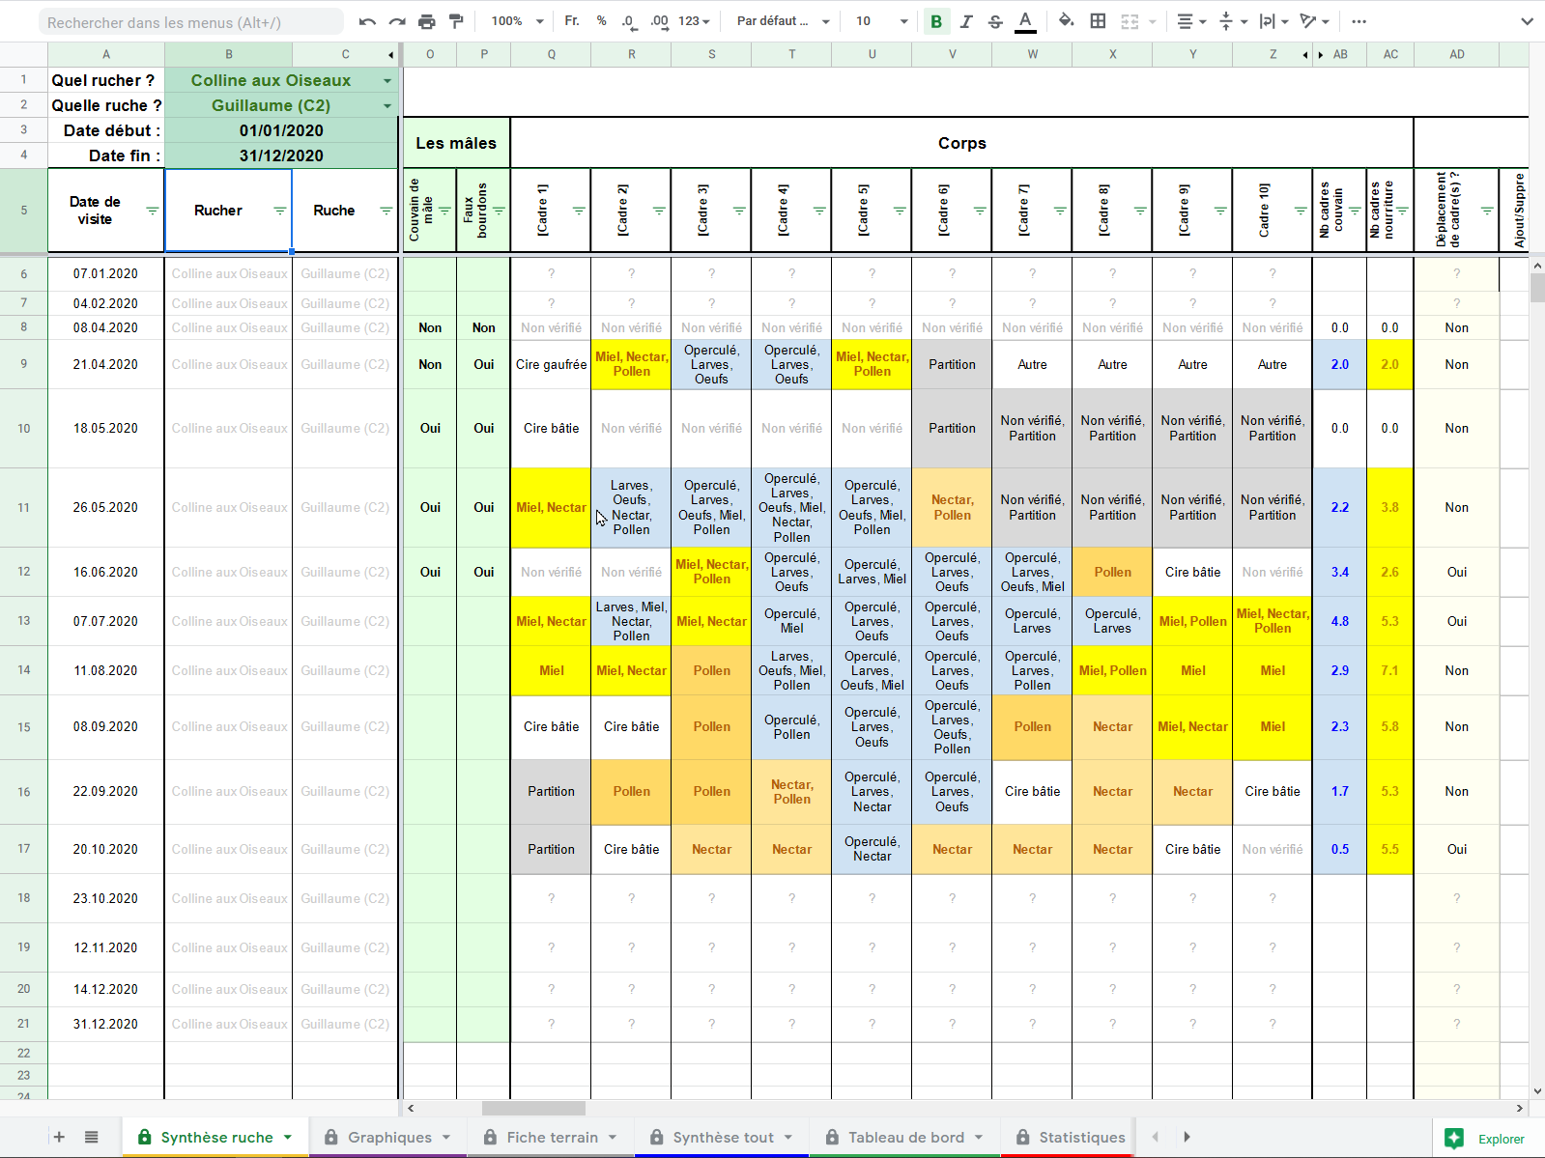Open the Tableau de bord tab
This screenshot has width=1545, height=1158.
tap(905, 1137)
